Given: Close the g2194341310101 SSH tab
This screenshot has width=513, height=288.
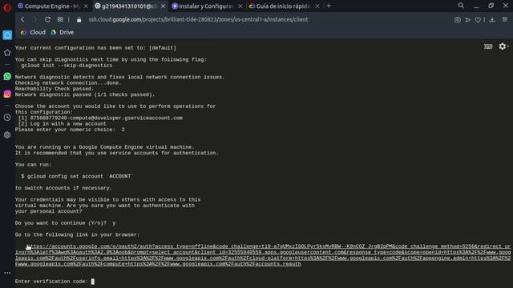Looking at the screenshot, I should coord(163,6).
